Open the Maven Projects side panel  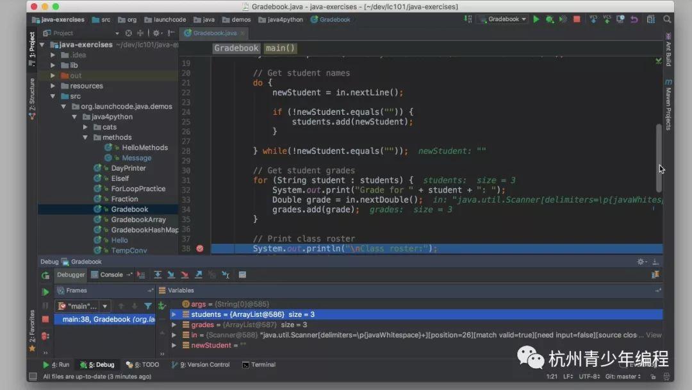pos(668,105)
